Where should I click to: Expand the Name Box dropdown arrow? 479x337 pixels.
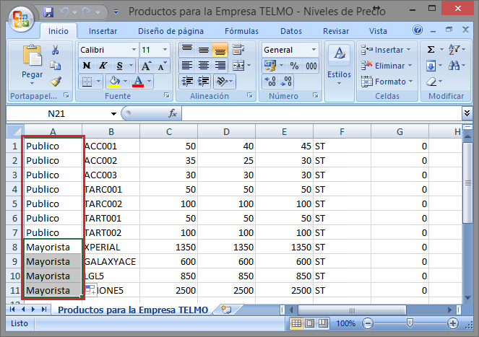coord(113,114)
